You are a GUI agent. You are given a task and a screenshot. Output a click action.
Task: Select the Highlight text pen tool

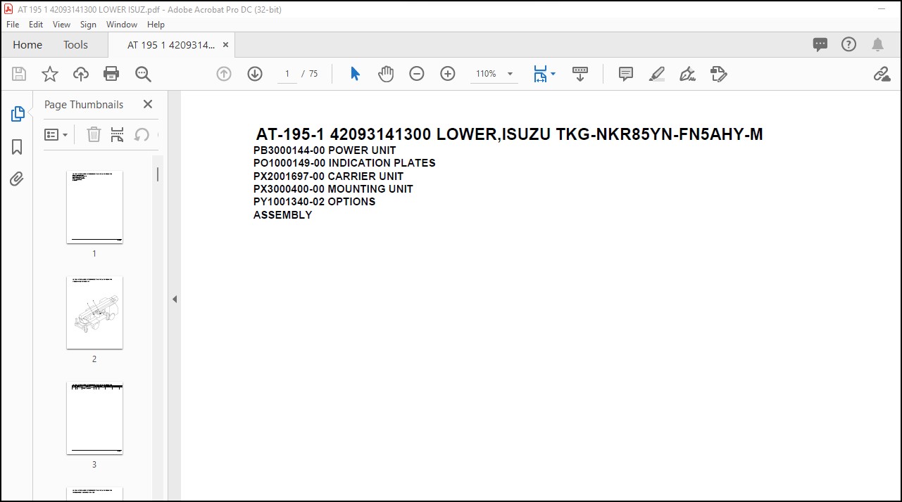click(x=657, y=74)
